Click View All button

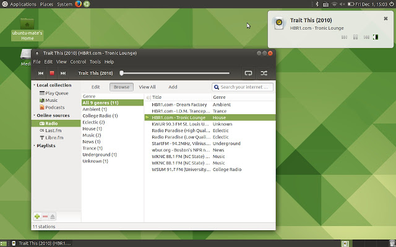[147, 87]
